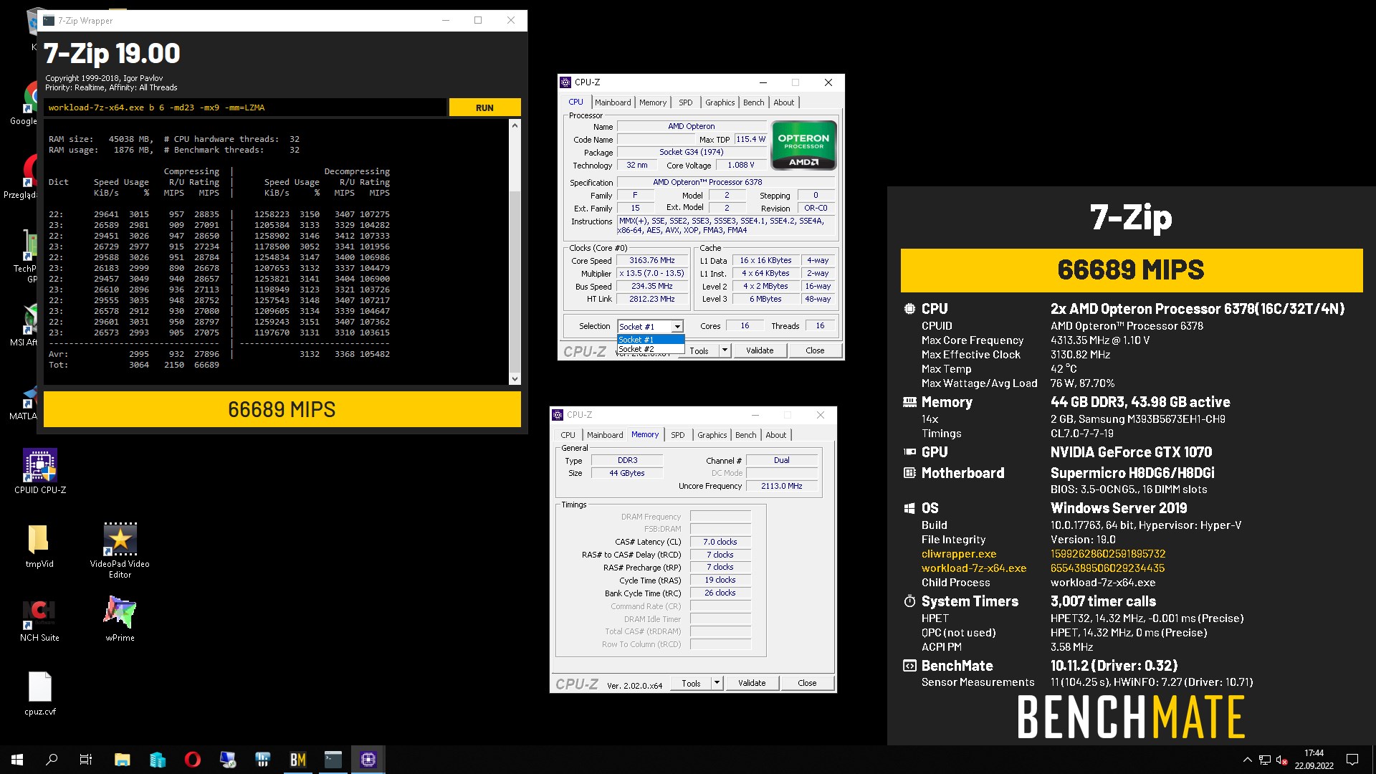Click scroll-down arrow in 7-Zip output
This screenshot has width=1376, height=774.
[x=514, y=378]
